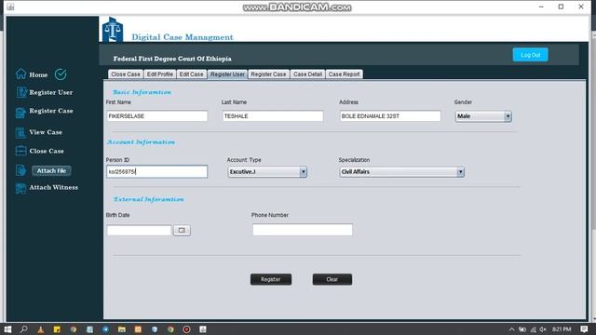Open Attach Witness sidebar link
The image size is (596, 335).
click(54, 187)
